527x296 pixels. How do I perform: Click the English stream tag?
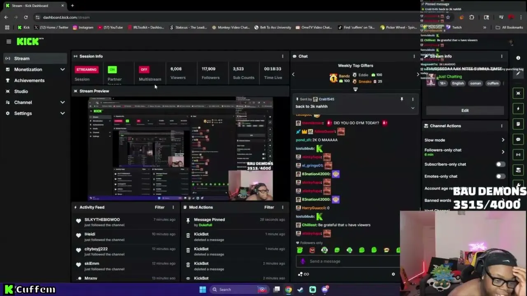458,83
